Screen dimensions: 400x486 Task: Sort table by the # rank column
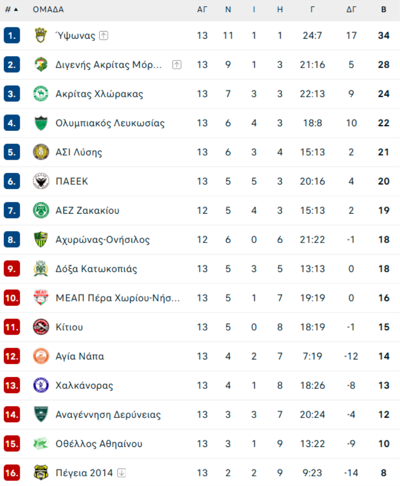click(x=12, y=10)
